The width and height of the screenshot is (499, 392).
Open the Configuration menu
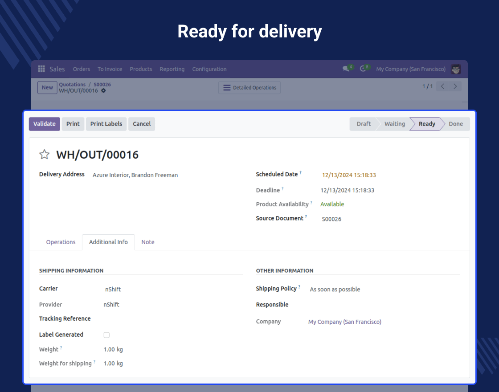point(209,69)
